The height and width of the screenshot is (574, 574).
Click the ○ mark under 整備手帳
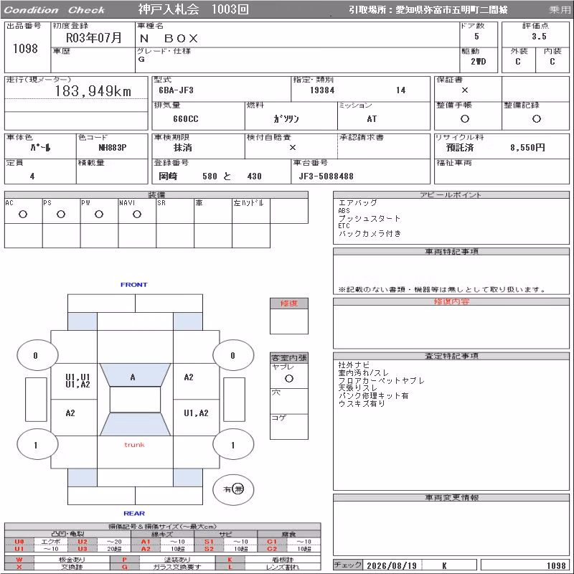464,118
